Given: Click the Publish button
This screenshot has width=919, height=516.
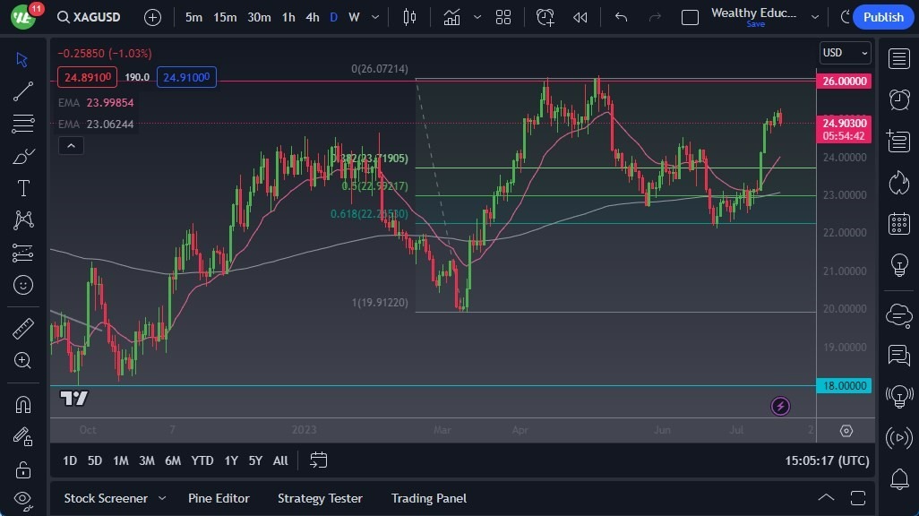Looking at the screenshot, I should (x=882, y=17).
